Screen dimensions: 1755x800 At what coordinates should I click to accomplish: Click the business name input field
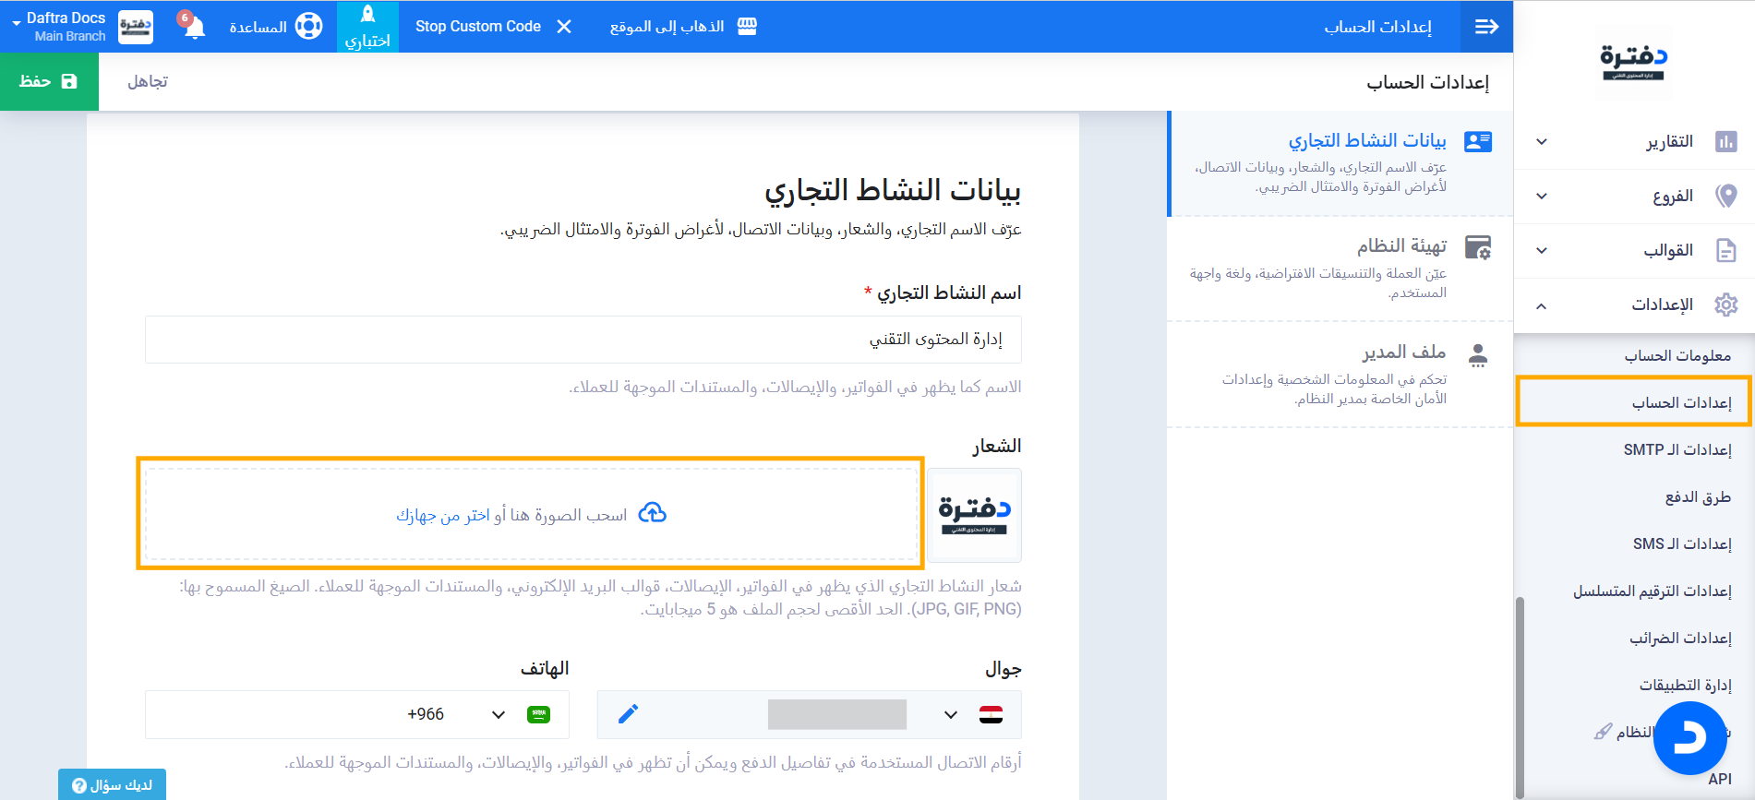tap(583, 340)
